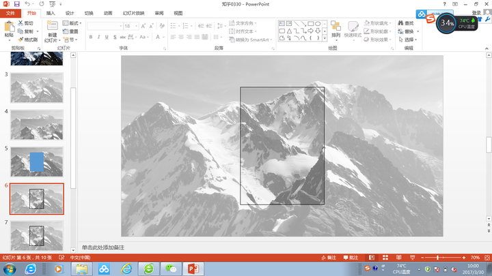This screenshot has height=276, width=492.
Task: Click the Find (查找) binoculars icon
Action: click(x=400, y=23)
